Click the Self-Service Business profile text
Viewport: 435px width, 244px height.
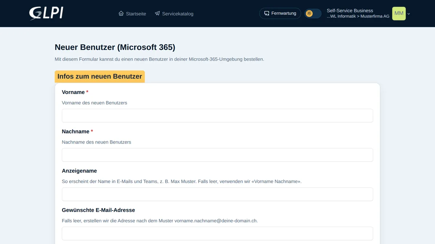350,10
